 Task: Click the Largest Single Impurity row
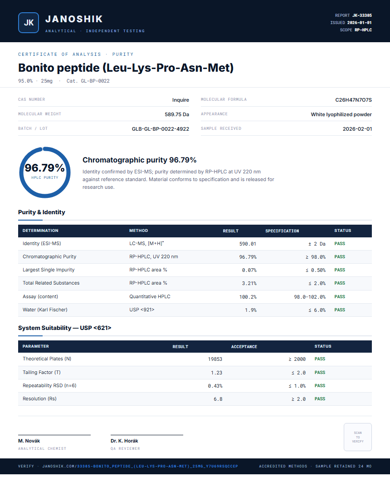pyautogui.click(x=195, y=270)
